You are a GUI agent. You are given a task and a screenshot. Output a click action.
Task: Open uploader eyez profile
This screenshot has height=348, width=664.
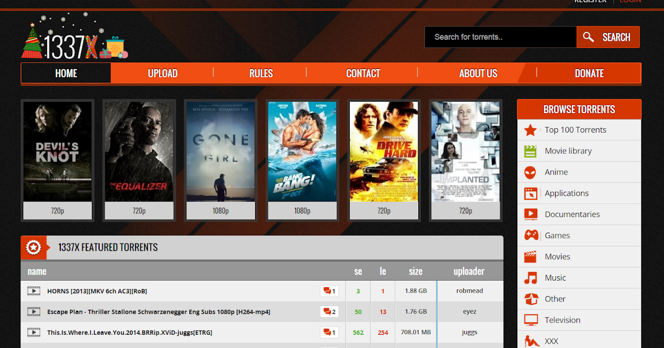[x=470, y=312]
